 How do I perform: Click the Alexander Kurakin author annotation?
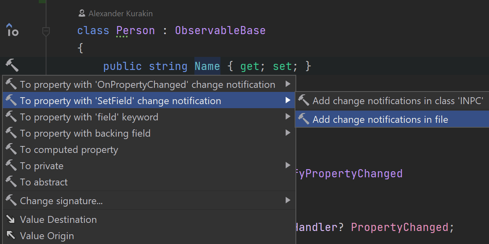(120, 14)
